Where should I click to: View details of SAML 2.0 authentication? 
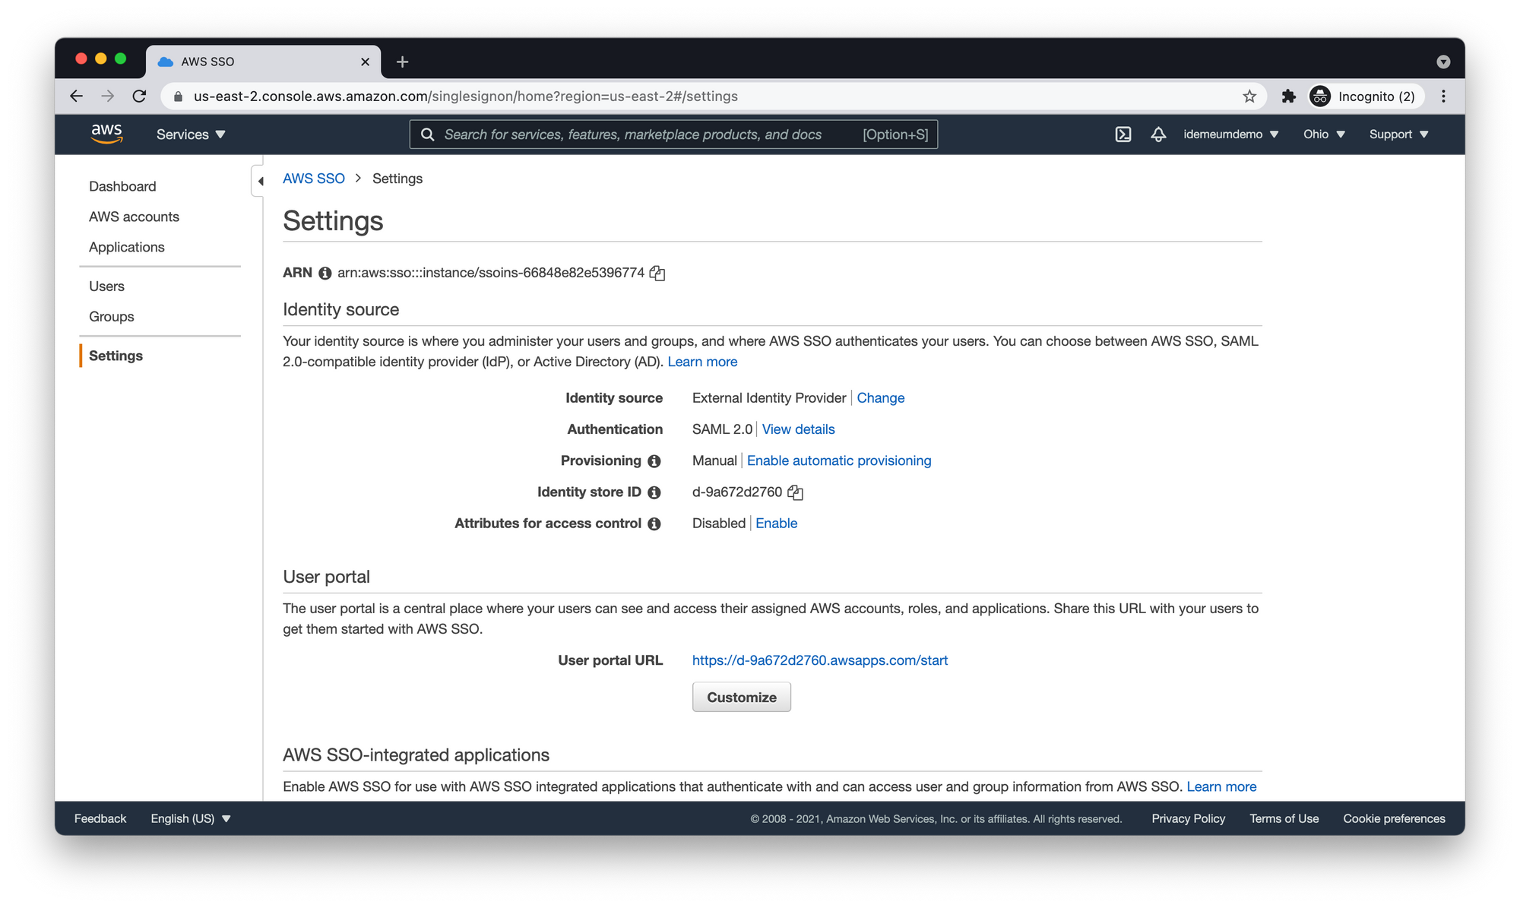pyautogui.click(x=798, y=429)
